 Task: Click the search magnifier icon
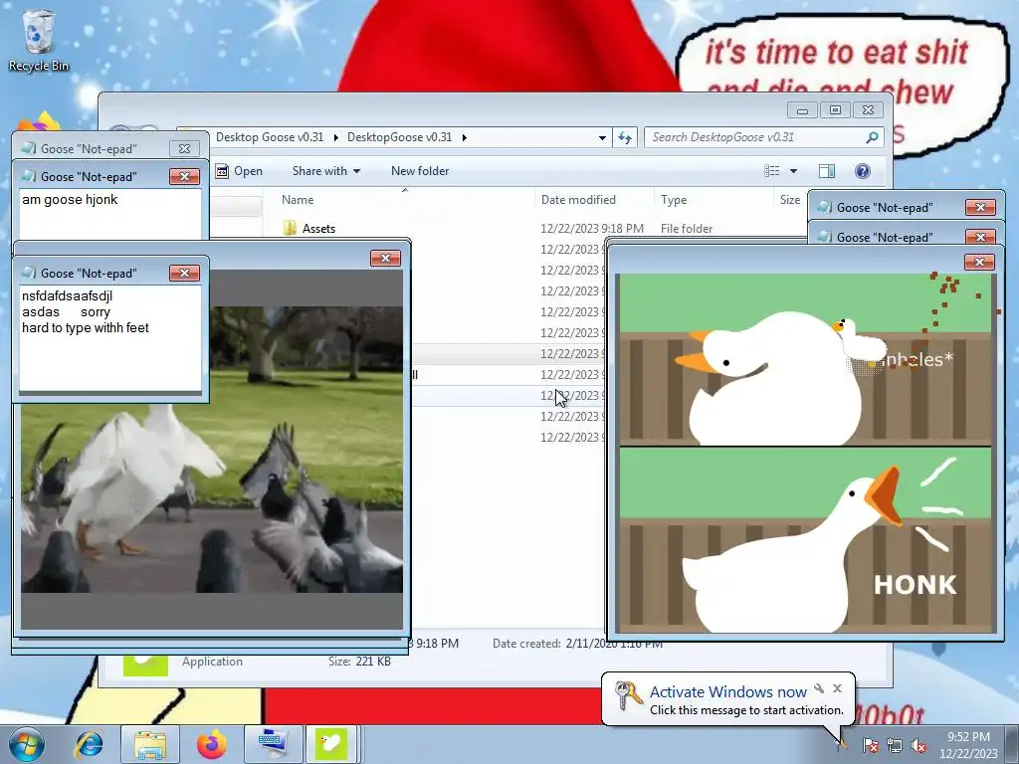click(872, 137)
